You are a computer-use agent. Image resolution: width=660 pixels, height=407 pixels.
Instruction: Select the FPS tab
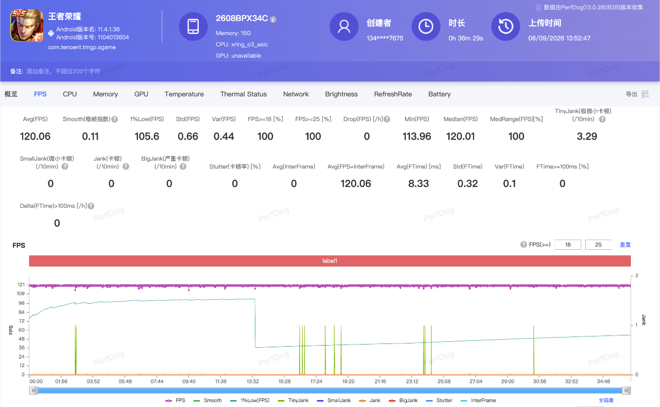coord(40,94)
